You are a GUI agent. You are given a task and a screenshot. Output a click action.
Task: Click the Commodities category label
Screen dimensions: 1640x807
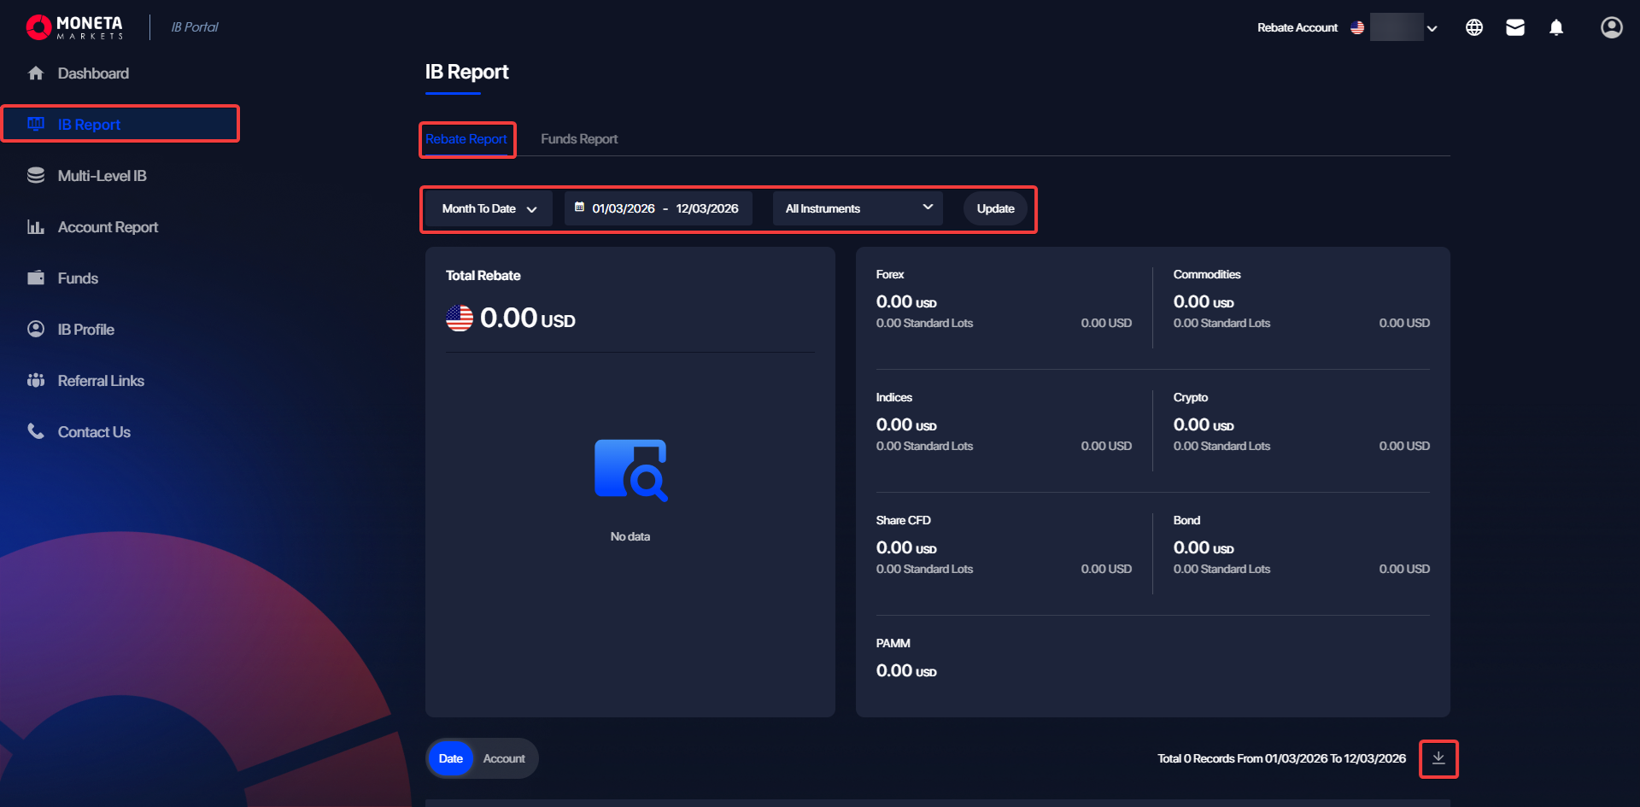pyautogui.click(x=1207, y=274)
